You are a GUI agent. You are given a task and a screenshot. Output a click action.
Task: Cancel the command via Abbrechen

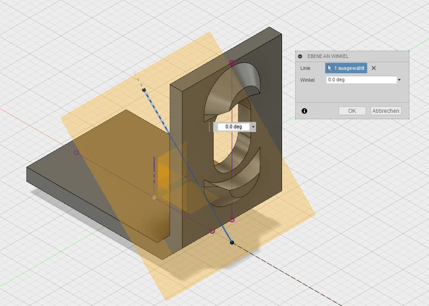point(386,111)
